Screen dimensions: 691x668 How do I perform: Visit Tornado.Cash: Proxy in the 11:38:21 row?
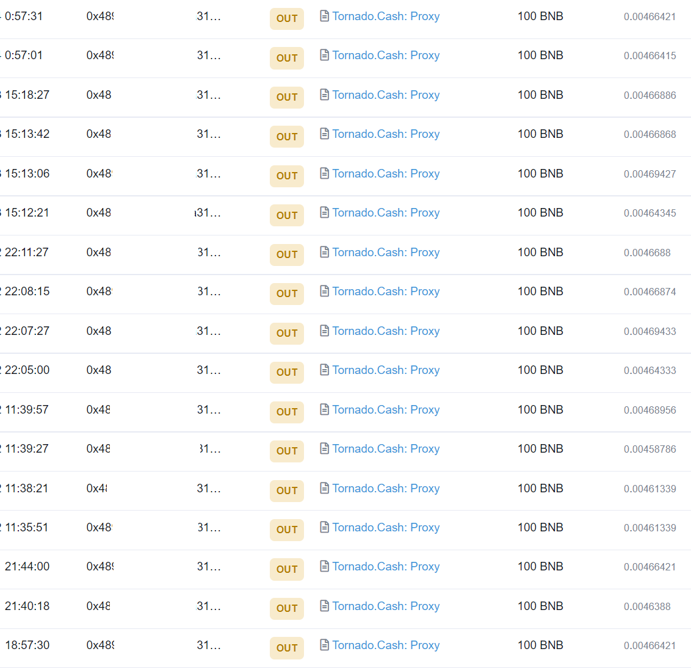pos(386,489)
